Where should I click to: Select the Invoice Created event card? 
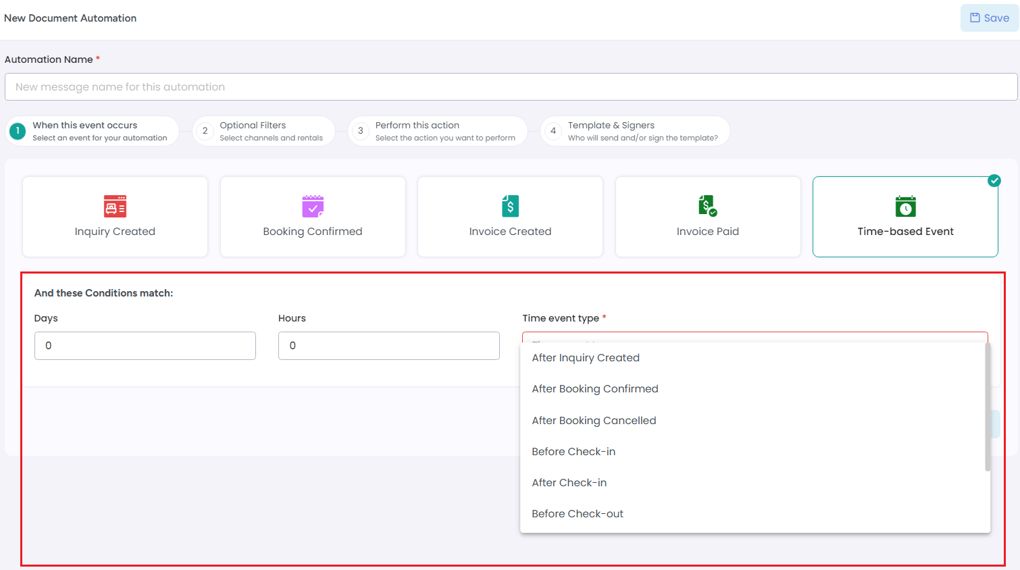[510, 217]
